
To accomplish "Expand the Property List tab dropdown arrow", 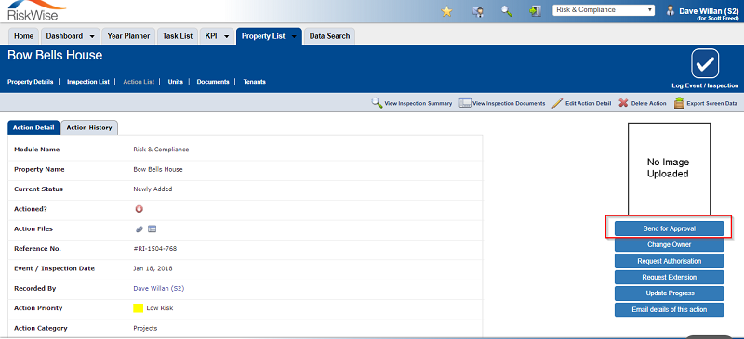I will point(294,36).
